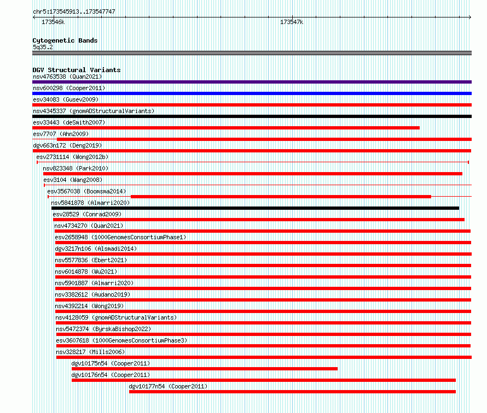Screen dimensions: 487x413
Task: Open nsv823348 (Park2010) variant label
Action: pyautogui.click(x=76, y=168)
